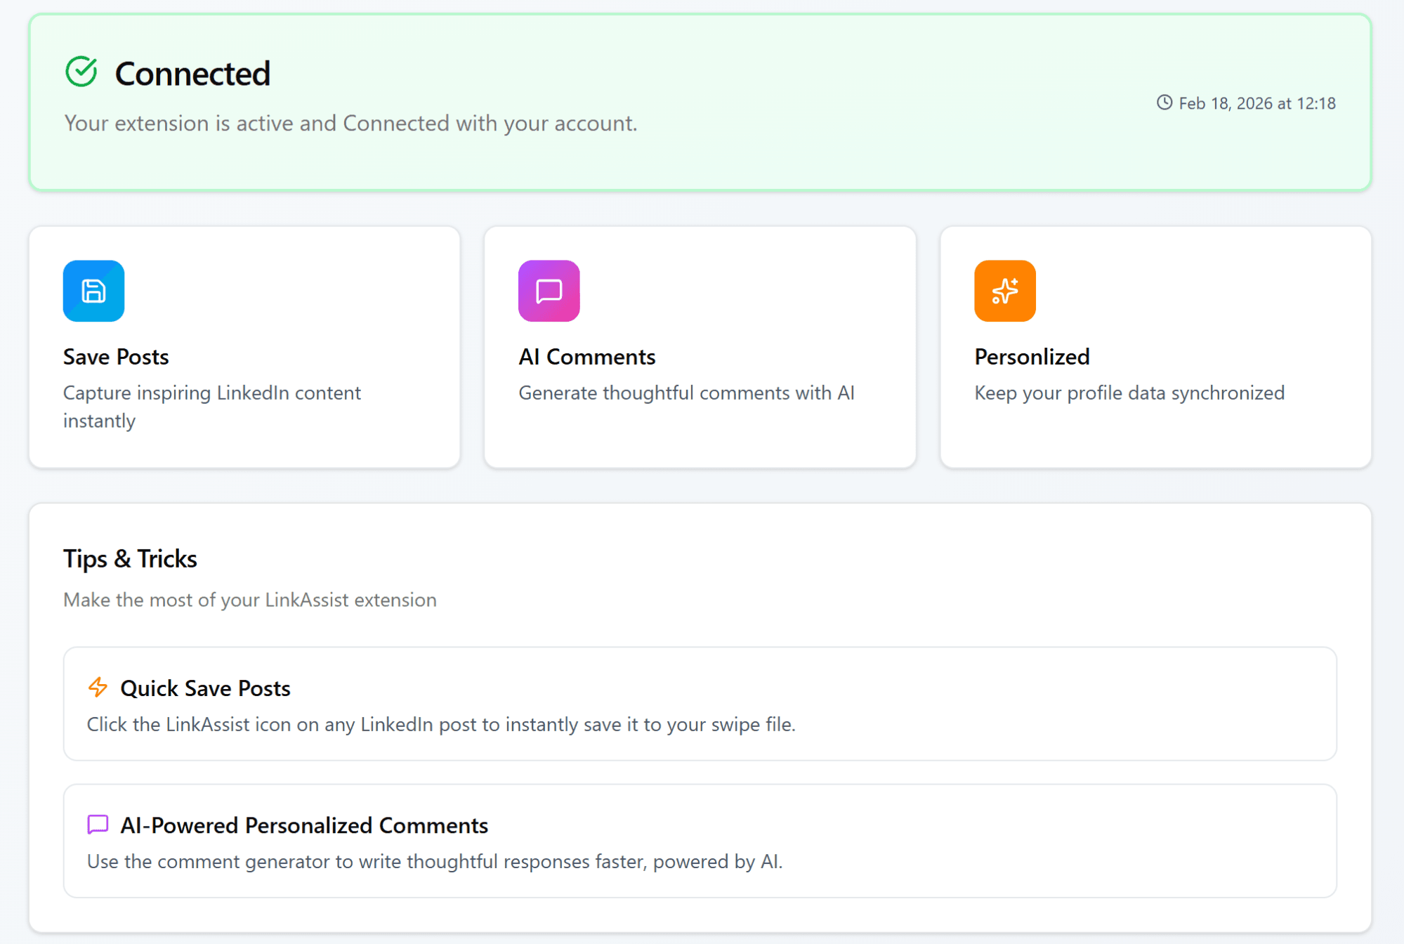The width and height of the screenshot is (1404, 944).
Task: Click the Connected status heading
Action: pos(192,74)
